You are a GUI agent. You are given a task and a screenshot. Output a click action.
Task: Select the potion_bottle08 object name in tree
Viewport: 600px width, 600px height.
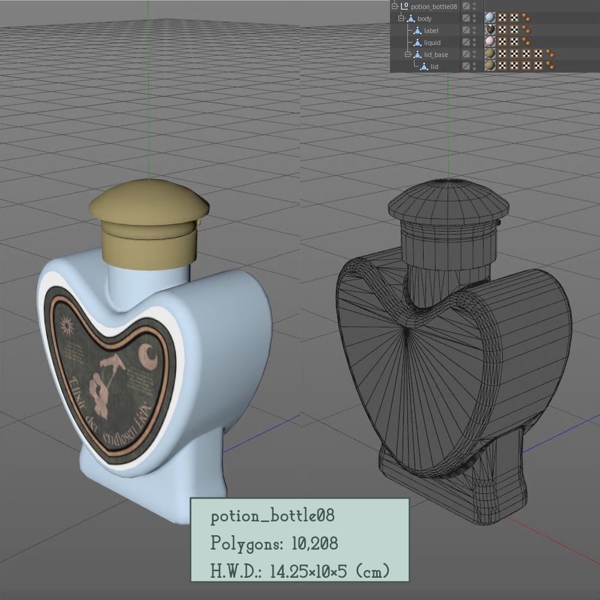(x=434, y=7)
